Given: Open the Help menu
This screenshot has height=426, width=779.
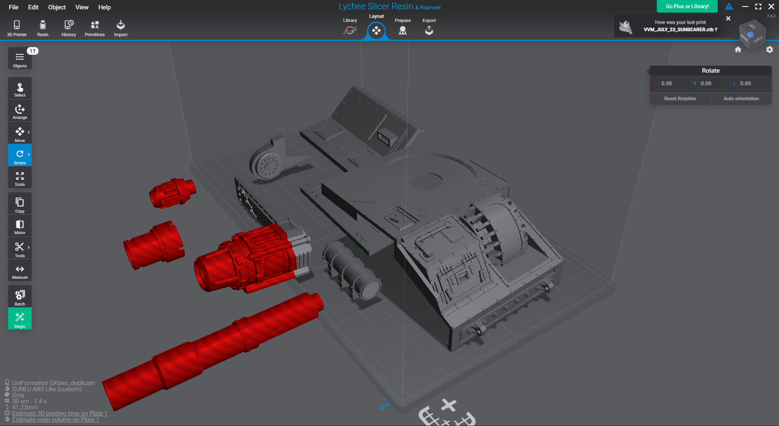Looking at the screenshot, I should click(x=104, y=7).
